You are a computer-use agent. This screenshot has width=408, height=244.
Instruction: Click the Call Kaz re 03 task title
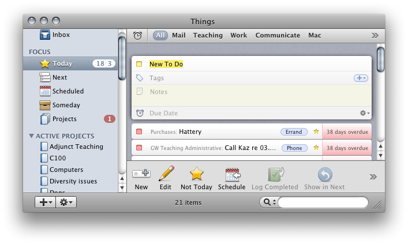213,148
